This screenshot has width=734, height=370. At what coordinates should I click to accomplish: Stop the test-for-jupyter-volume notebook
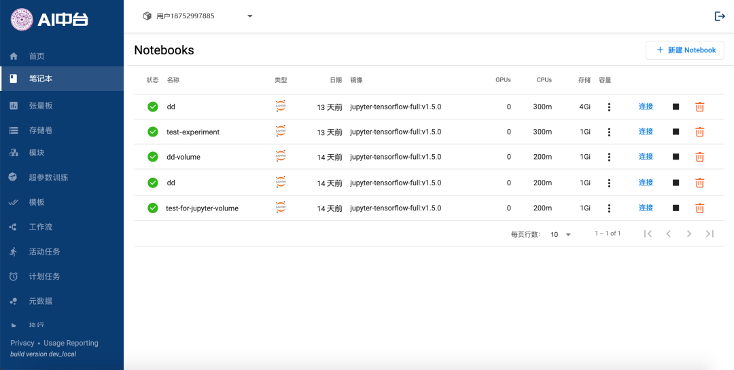tap(676, 208)
